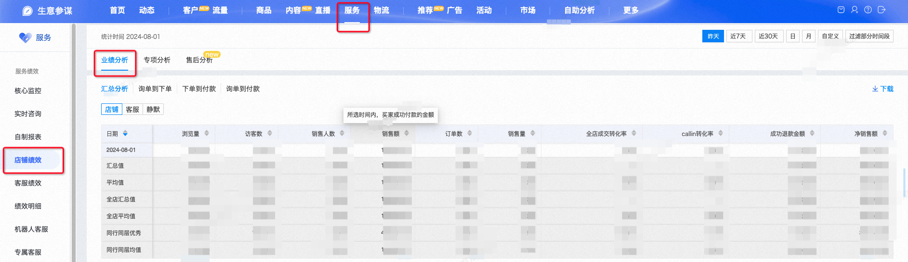The image size is (908, 262).
Task: Go to 首页 in top navigation
Action: pos(117,10)
